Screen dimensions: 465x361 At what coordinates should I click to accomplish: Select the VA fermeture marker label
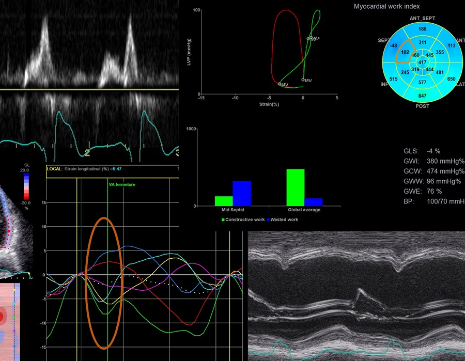click(x=123, y=184)
